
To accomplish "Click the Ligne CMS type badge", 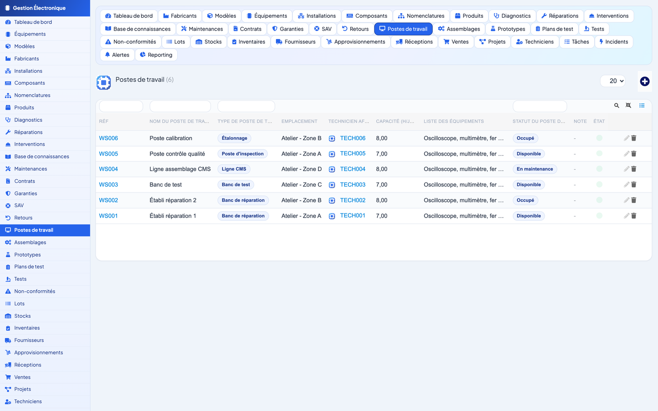I will click(234, 169).
